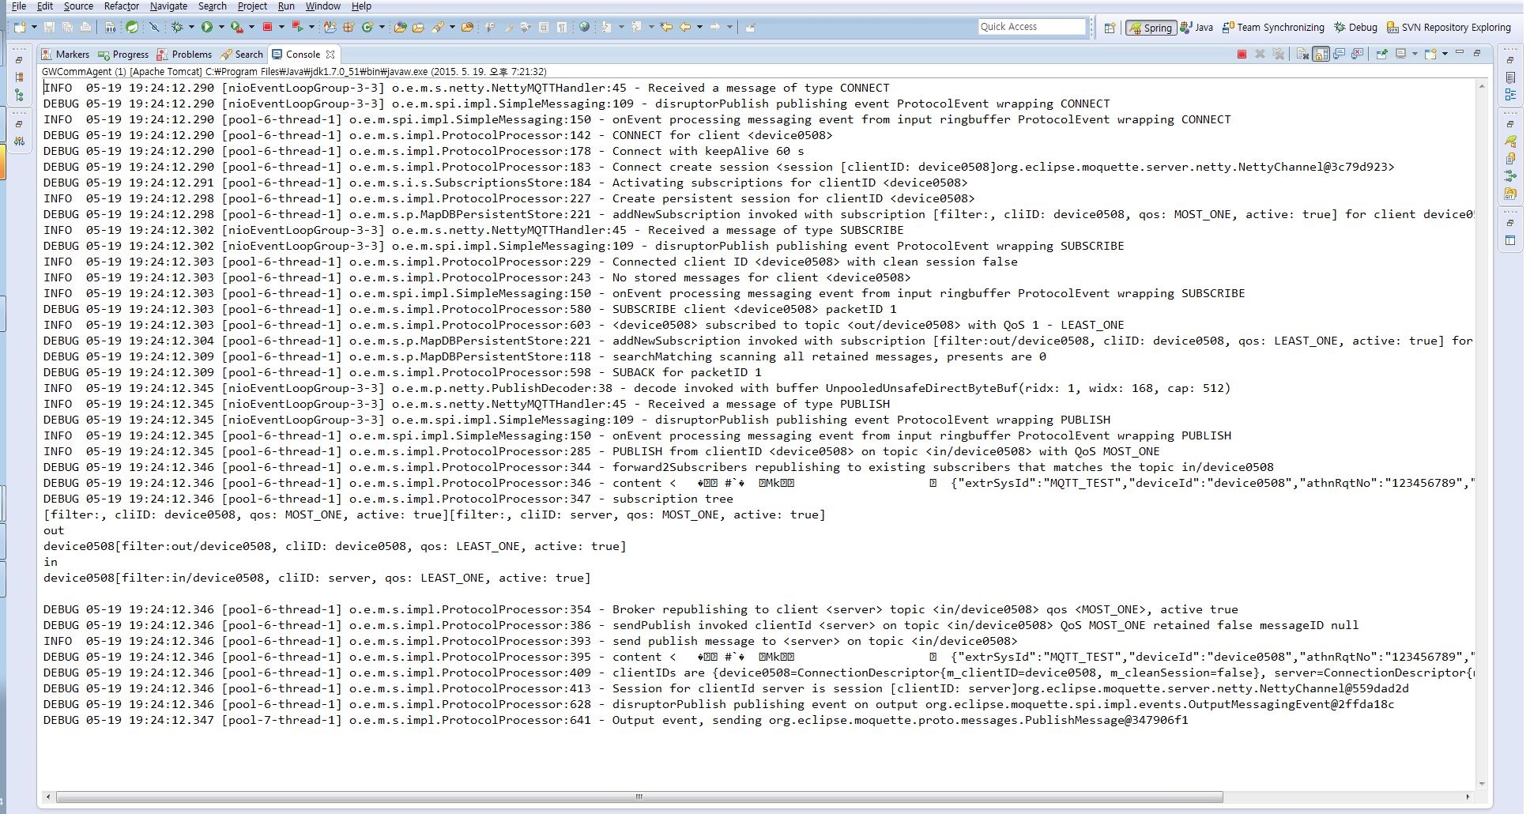Click the Debug bug icon in toolbar
Screen dimensions: 1530x814
pos(177,28)
